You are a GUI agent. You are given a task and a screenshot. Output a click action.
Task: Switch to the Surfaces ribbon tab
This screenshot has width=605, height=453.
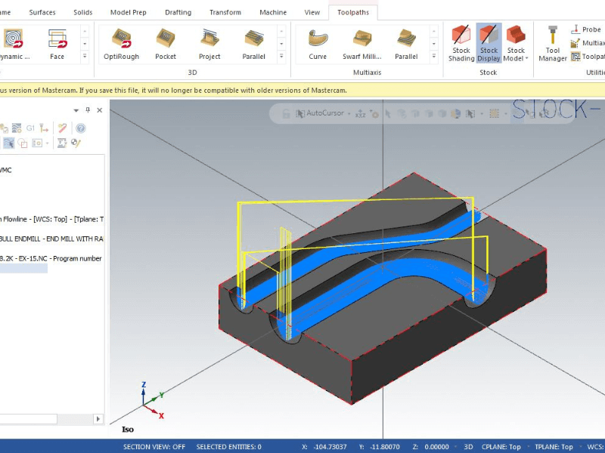coord(42,12)
